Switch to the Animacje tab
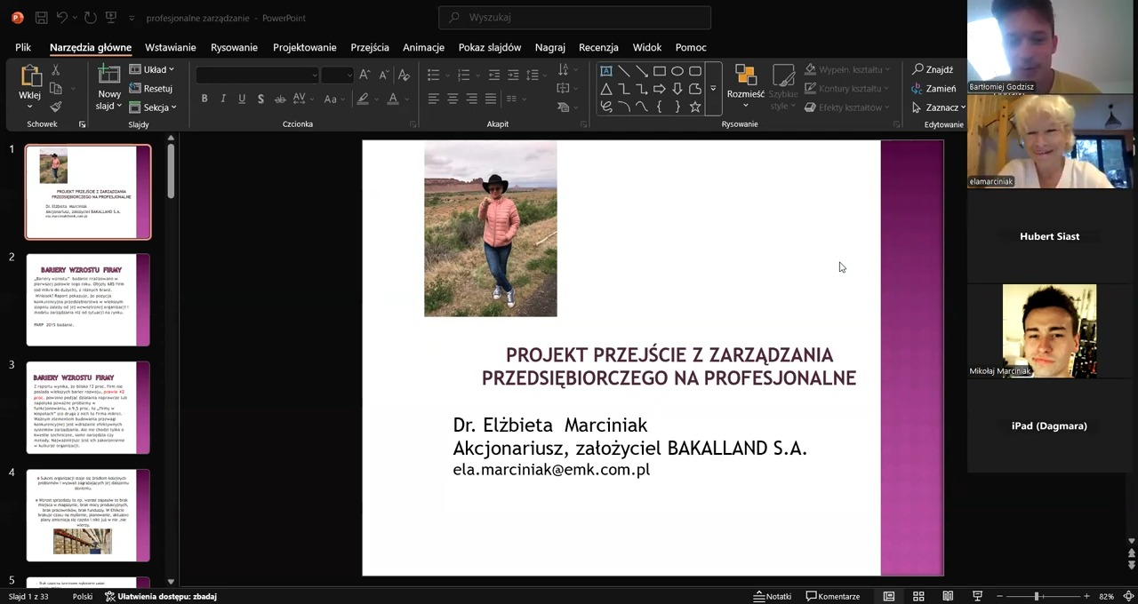 pyautogui.click(x=423, y=47)
